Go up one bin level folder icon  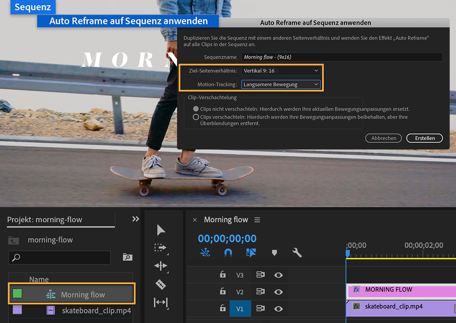(13, 241)
